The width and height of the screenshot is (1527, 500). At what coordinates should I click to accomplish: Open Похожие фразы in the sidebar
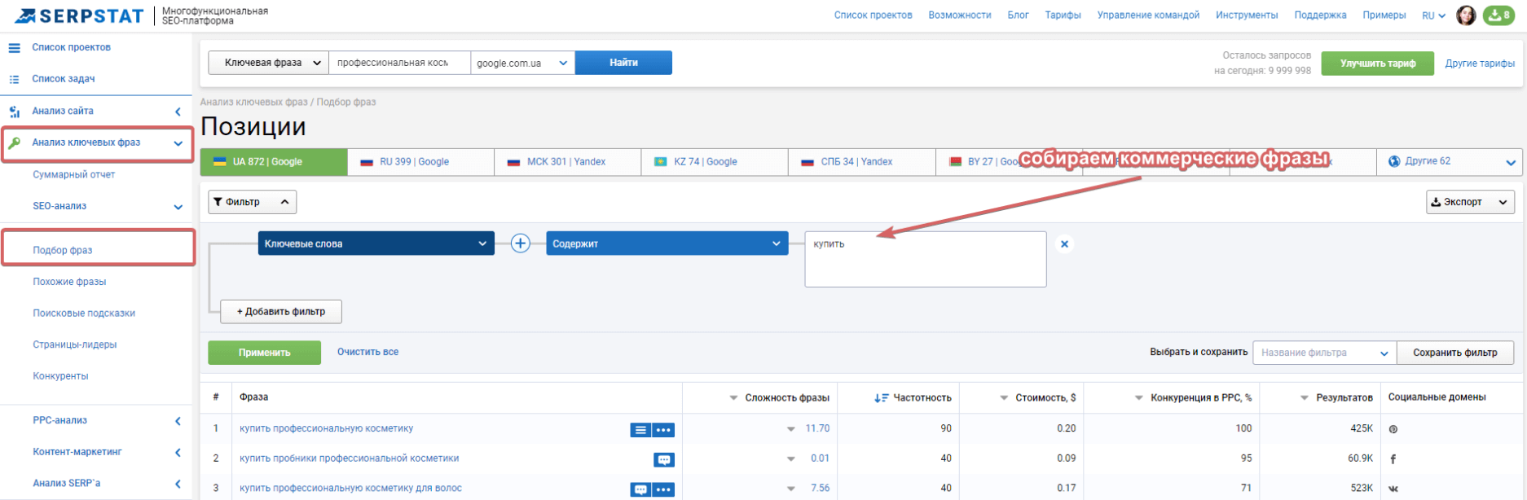[69, 282]
